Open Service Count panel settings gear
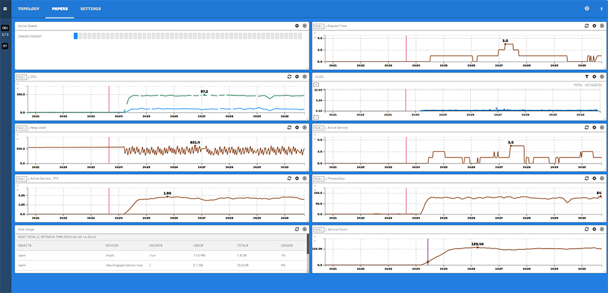Screen dimensions: 608x293 point(594,229)
